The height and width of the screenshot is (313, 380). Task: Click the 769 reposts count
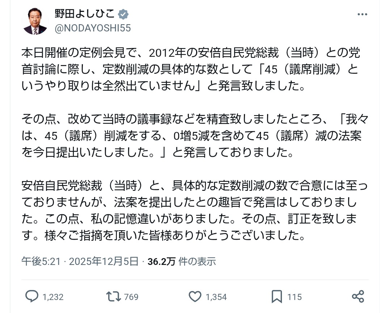(x=131, y=297)
